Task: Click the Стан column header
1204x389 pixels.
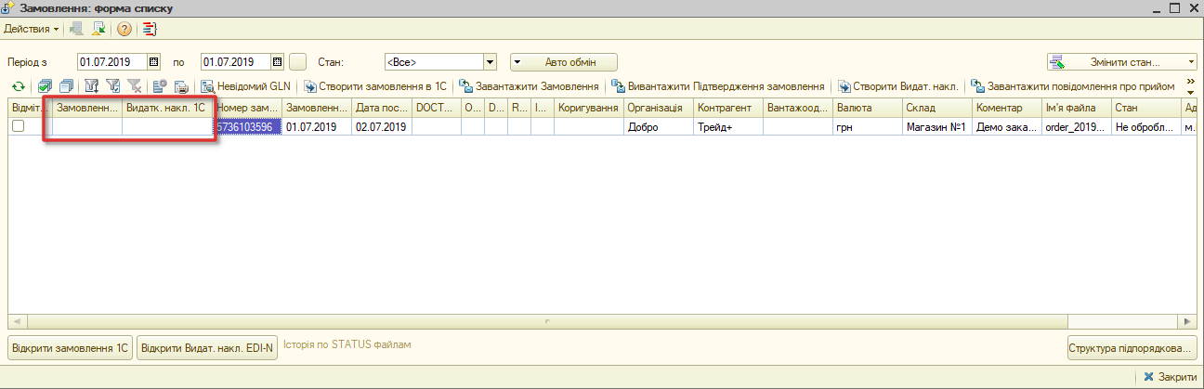Action: pos(1146,108)
